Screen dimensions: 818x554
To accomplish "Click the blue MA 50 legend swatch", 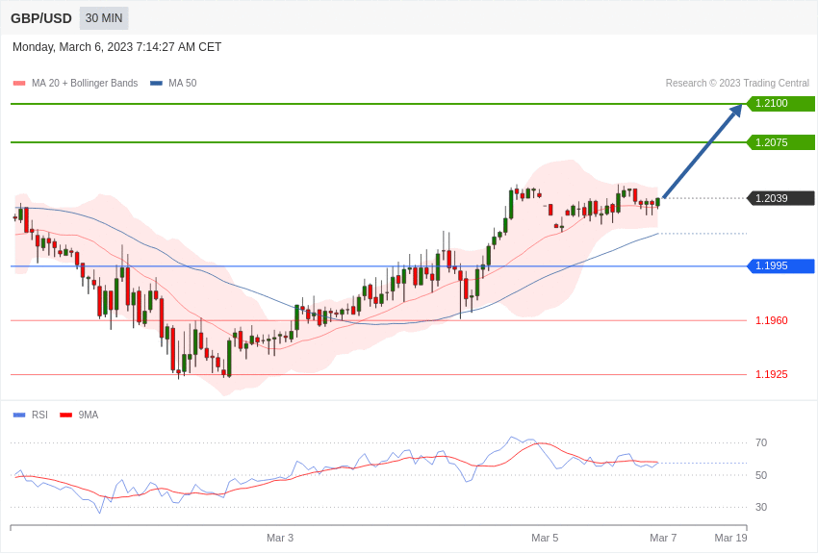I will pos(156,84).
